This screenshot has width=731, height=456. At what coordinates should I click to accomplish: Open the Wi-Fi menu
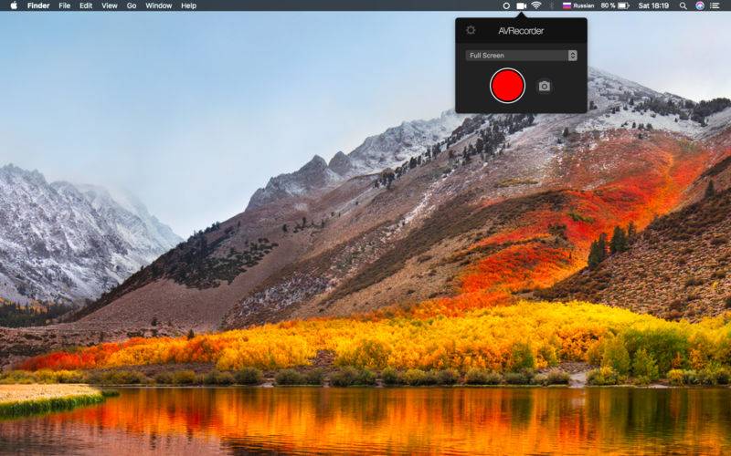click(x=536, y=5)
